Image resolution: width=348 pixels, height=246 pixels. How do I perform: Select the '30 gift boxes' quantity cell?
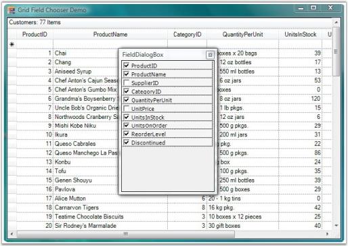click(x=242, y=226)
